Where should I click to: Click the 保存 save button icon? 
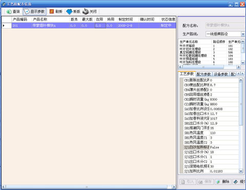tap(200, 182)
